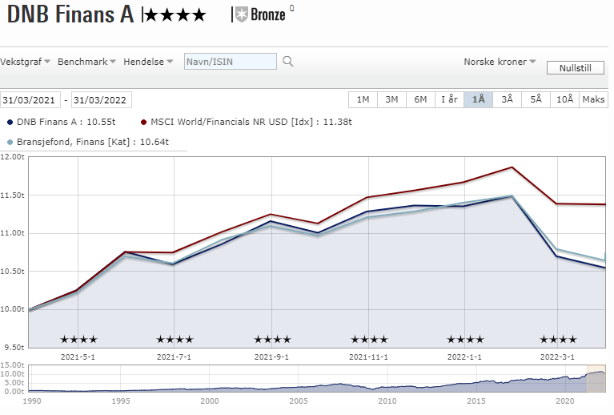Click the DNB Finans A legend label

click(x=66, y=122)
